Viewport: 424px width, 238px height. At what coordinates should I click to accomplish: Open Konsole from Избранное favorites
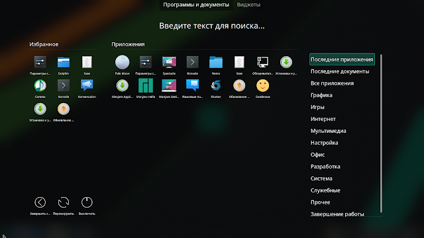point(64,86)
